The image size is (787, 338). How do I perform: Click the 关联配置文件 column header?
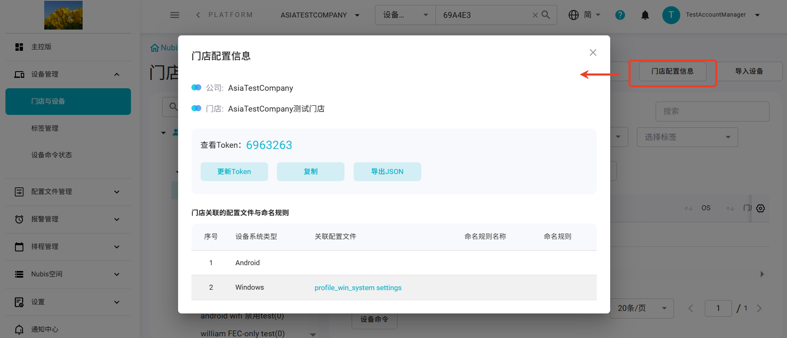point(335,236)
